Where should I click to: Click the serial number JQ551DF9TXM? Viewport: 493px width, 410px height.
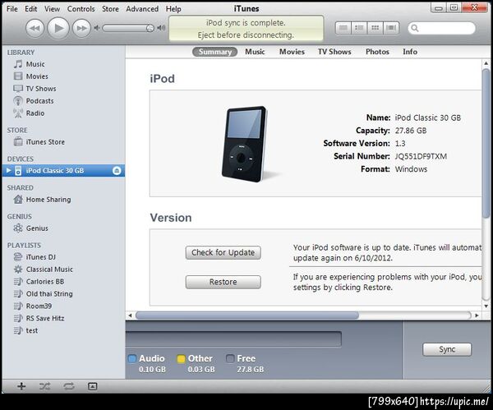pyautogui.click(x=421, y=156)
